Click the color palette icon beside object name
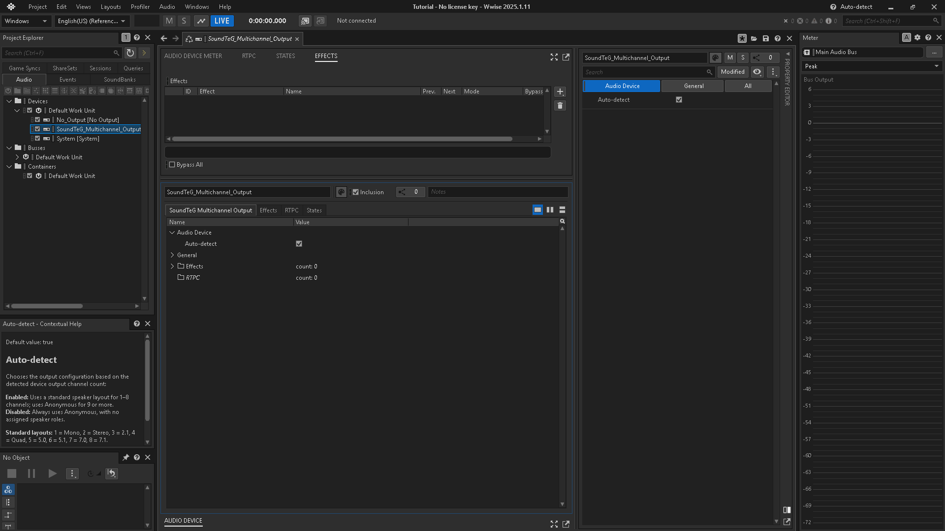Viewport: 945px width, 531px height. pos(341,192)
